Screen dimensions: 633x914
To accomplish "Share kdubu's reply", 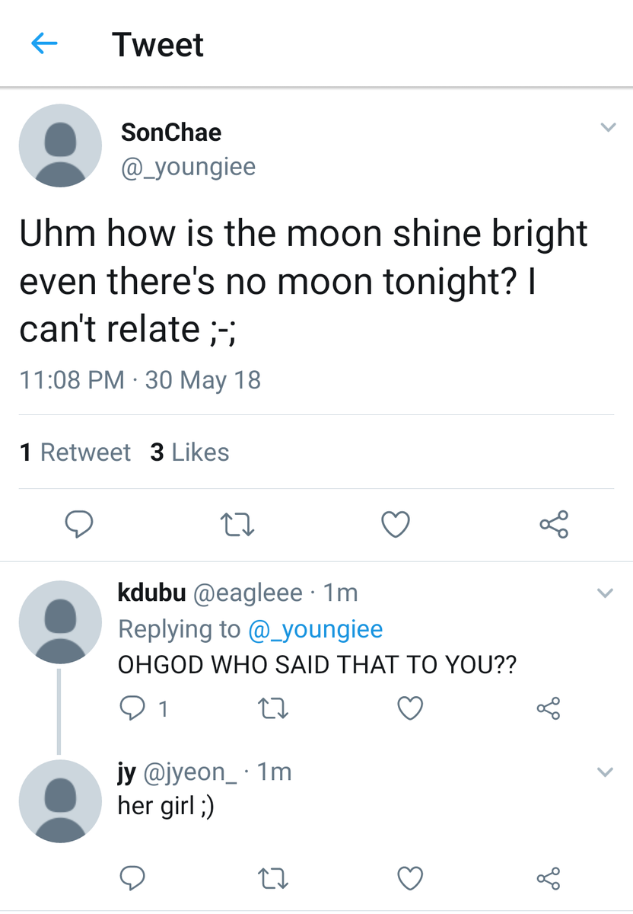I will tap(548, 709).
